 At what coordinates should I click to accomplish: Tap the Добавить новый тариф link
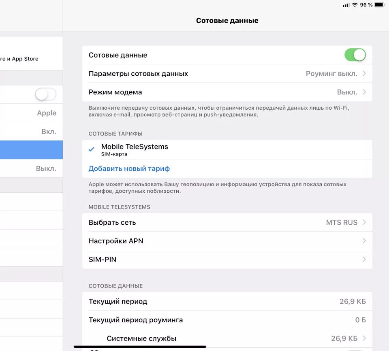click(x=128, y=168)
